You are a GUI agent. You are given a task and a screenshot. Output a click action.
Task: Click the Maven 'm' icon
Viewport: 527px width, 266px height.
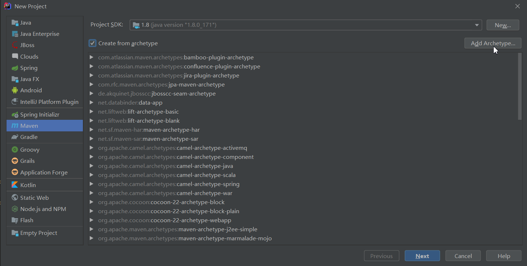coord(15,126)
